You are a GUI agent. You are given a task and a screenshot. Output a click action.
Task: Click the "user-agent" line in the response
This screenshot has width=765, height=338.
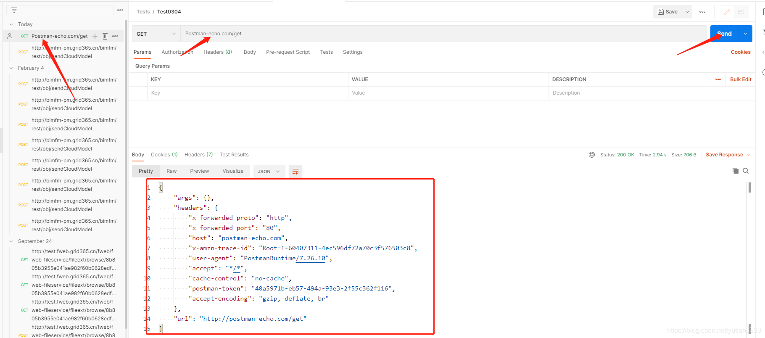(260, 258)
